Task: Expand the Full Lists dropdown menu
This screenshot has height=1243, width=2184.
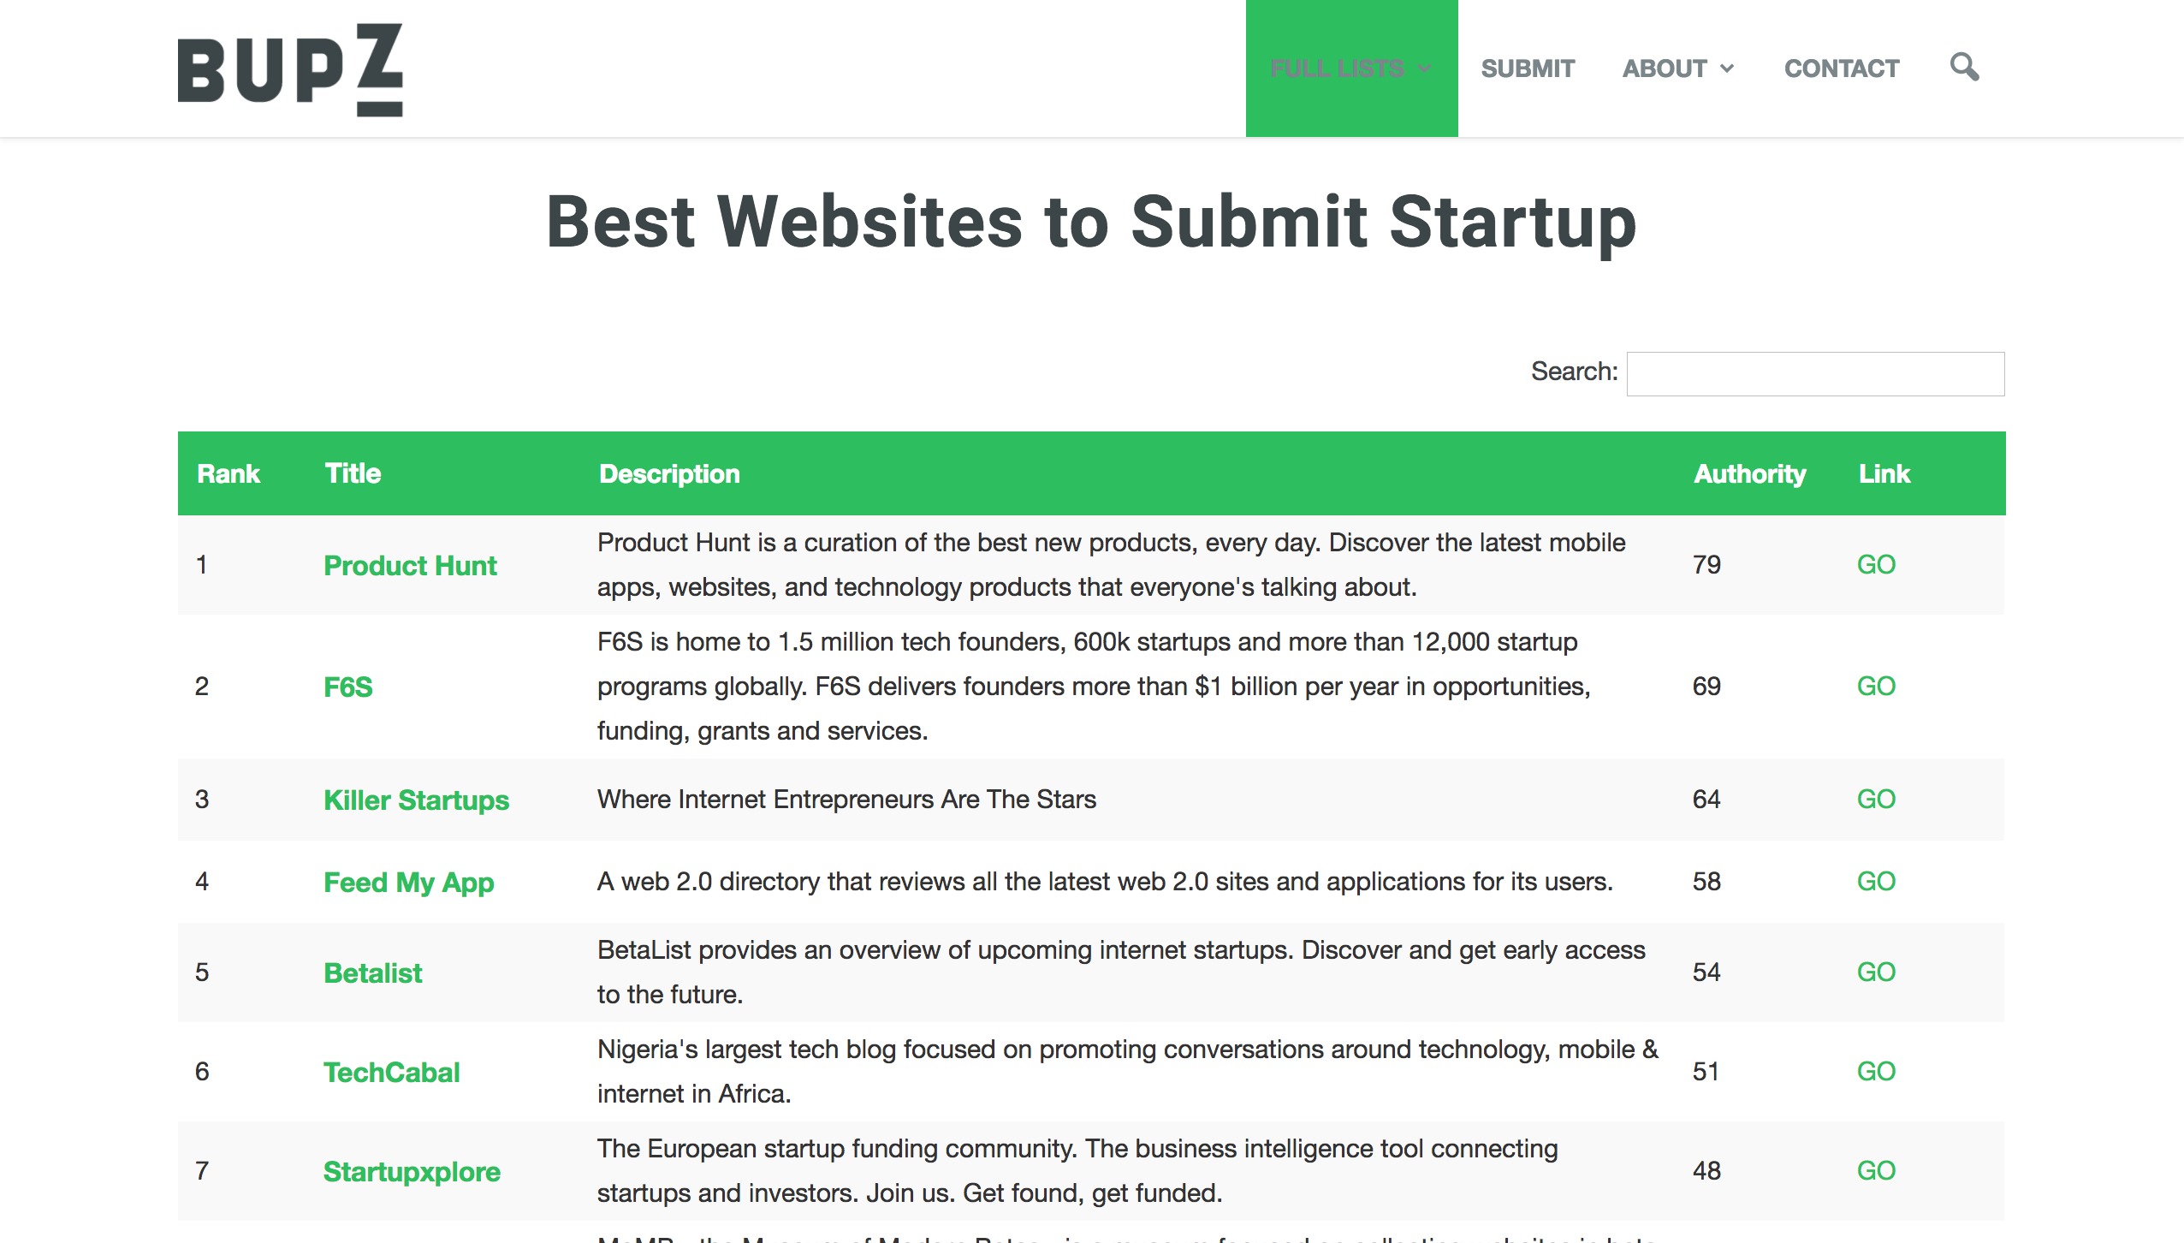Action: [1350, 68]
